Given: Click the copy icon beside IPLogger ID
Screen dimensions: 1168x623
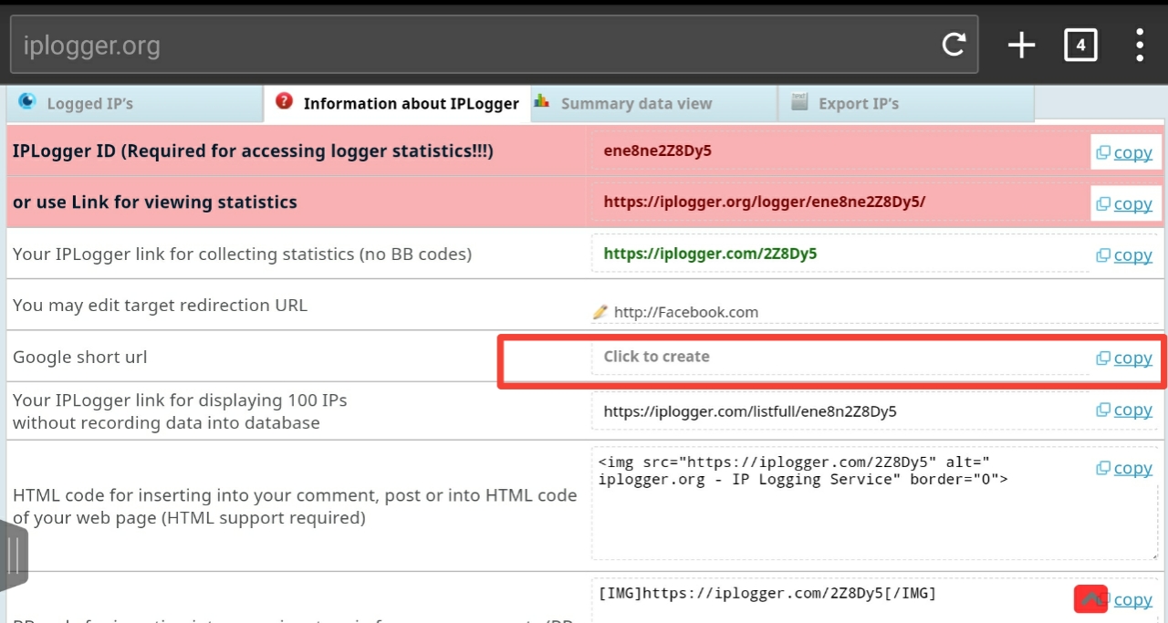Looking at the screenshot, I should (1103, 152).
